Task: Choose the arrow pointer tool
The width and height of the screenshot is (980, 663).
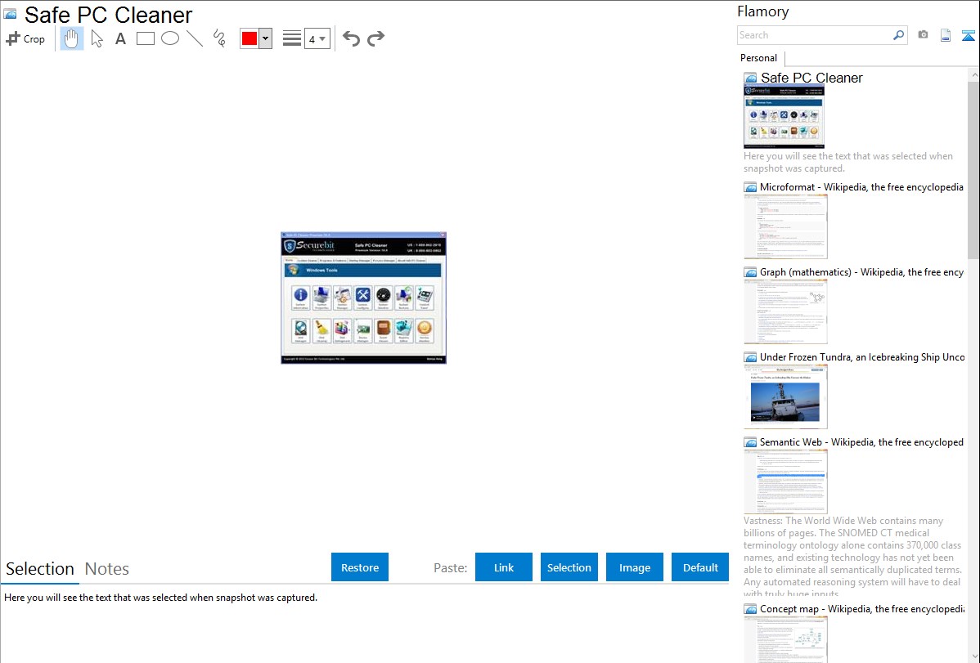Action: coord(97,38)
